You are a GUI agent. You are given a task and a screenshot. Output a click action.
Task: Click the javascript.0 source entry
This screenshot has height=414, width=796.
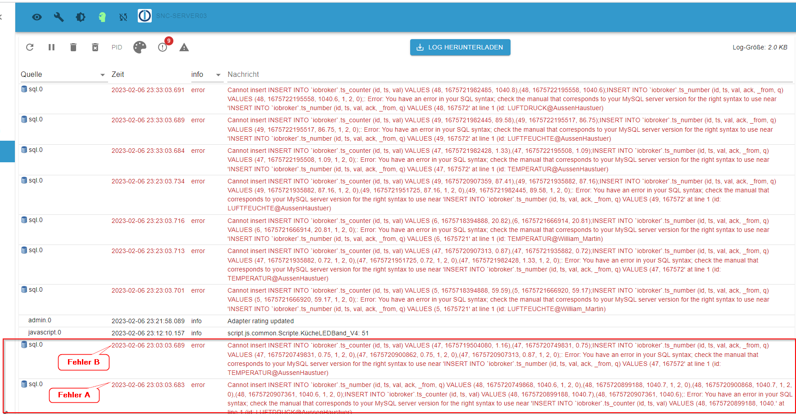[x=45, y=332]
